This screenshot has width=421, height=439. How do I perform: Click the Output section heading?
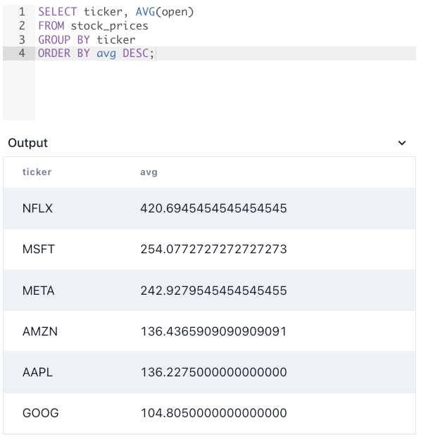click(27, 143)
